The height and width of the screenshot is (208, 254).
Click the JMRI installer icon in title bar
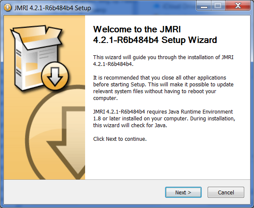click(8, 8)
